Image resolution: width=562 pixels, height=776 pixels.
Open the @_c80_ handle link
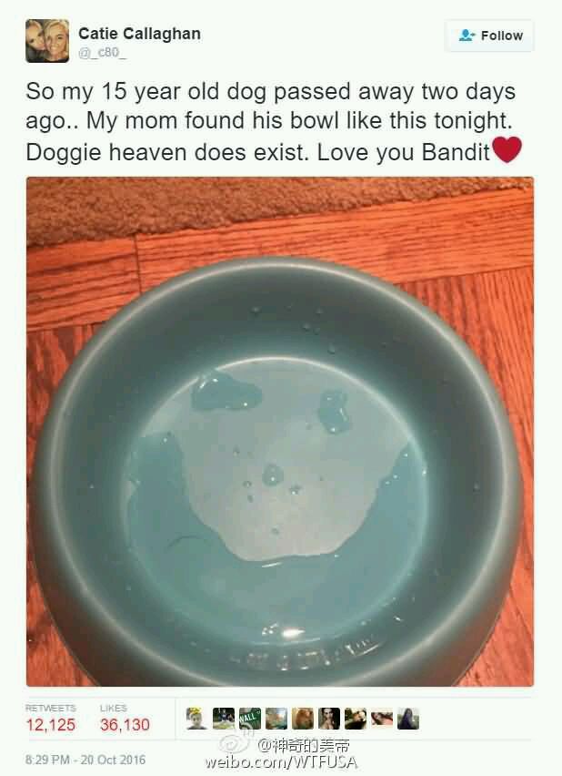pyautogui.click(x=103, y=53)
